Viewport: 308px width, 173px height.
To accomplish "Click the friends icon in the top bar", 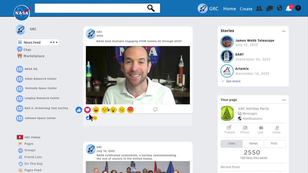I will coord(260,8).
